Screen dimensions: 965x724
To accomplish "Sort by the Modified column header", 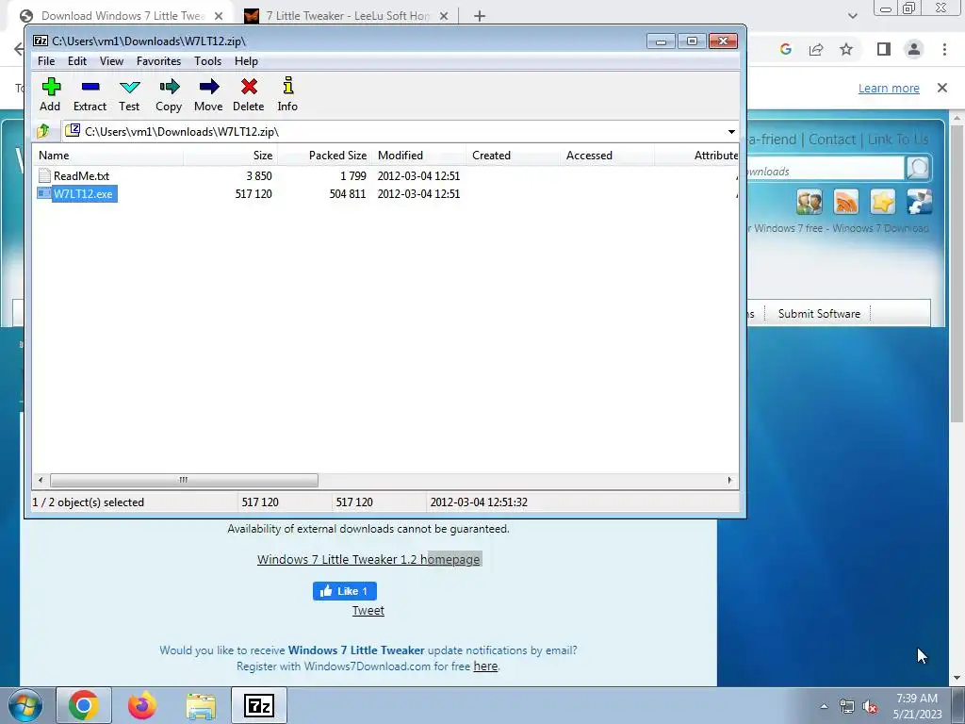I will click(418, 156).
